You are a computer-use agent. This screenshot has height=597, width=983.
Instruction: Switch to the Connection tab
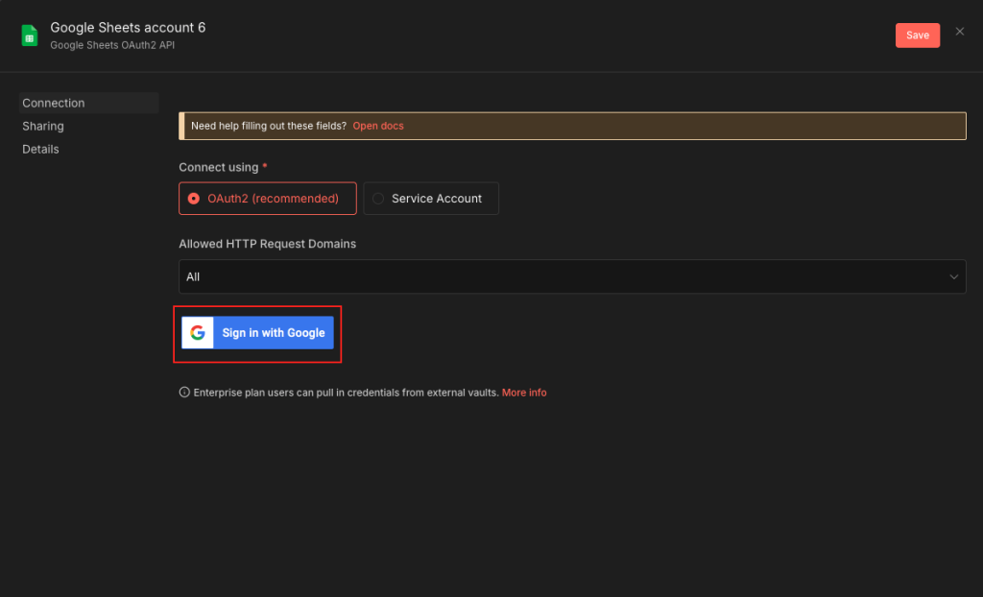pos(54,103)
